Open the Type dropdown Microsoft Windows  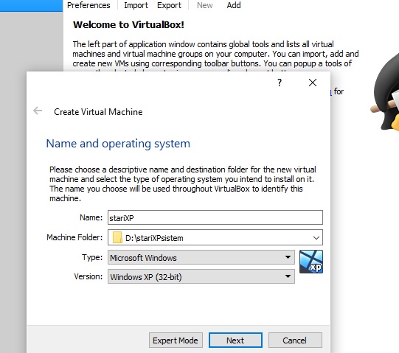[201, 257]
